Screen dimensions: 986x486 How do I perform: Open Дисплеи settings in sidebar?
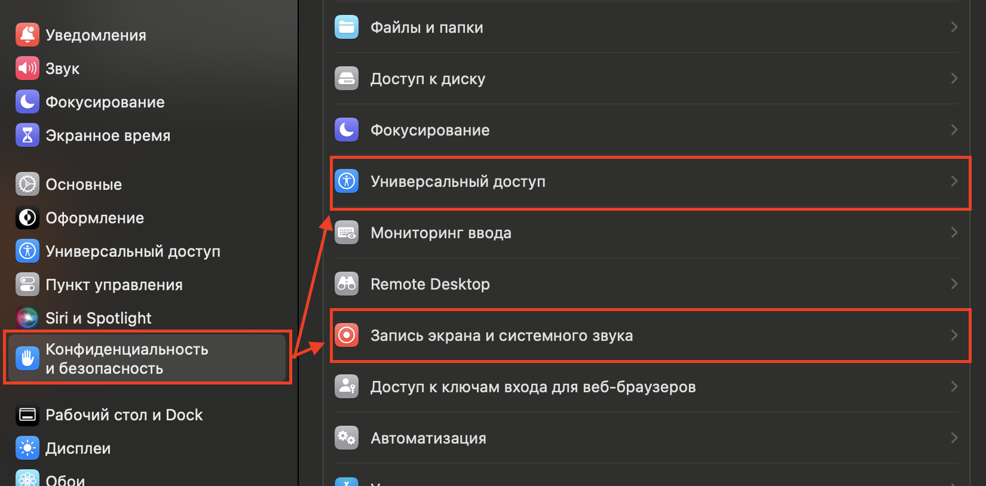(x=78, y=448)
